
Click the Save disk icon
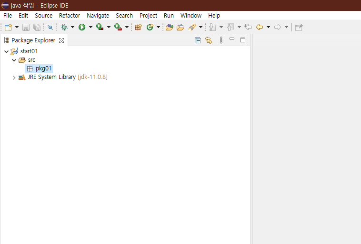tap(26, 27)
